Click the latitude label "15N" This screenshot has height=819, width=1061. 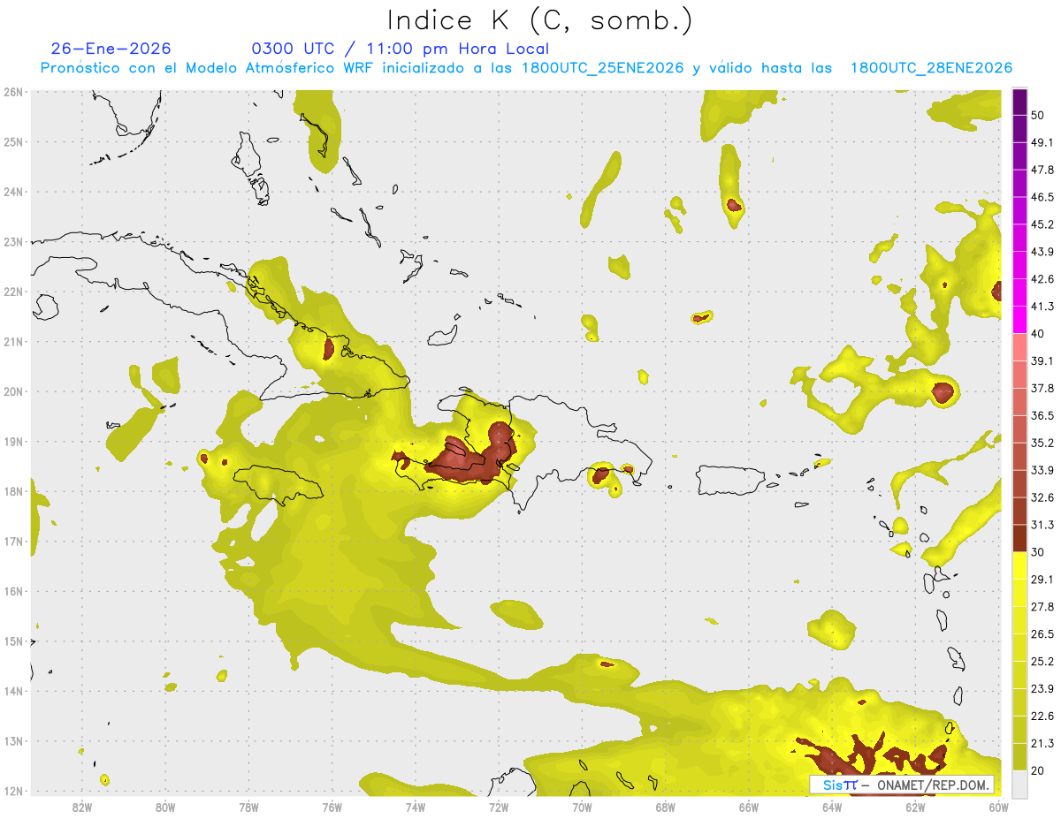(x=12, y=641)
